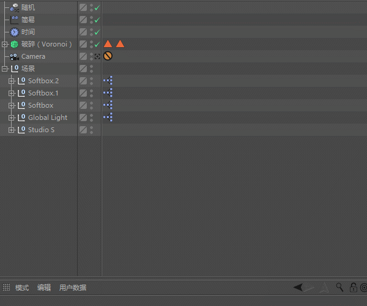The width and height of the screenshot is (367, 306).
Task: Click the dotted grip icon left of 模式
Action: coord(6,287)
